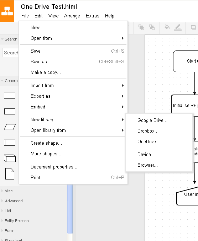Choose Create shape... entry
198x241 pixels.
[72, 143]
